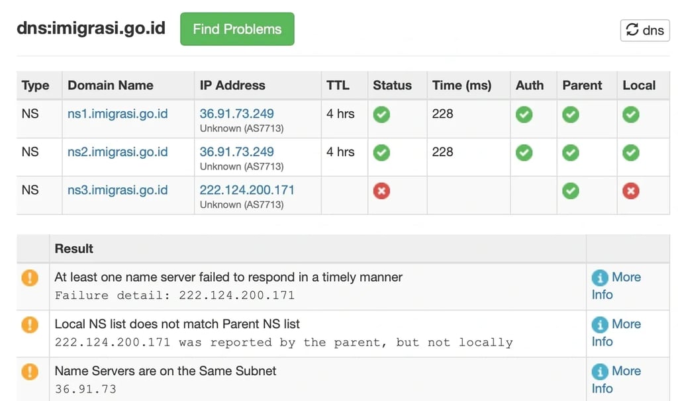Screen dimensions: 678x401
Task: Click green Status check icon for ns1
Action: (x=381, y=114)
